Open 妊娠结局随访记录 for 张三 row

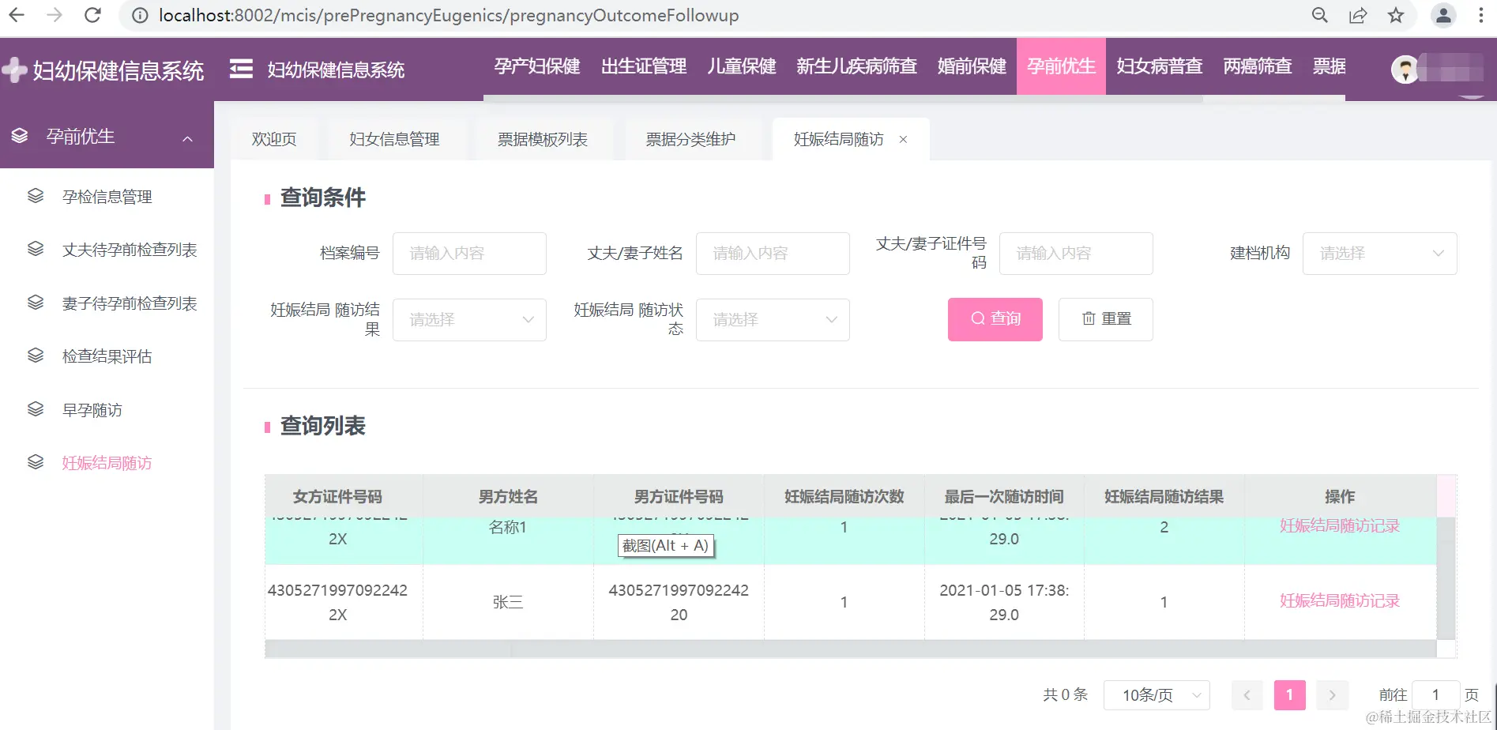1340,601
